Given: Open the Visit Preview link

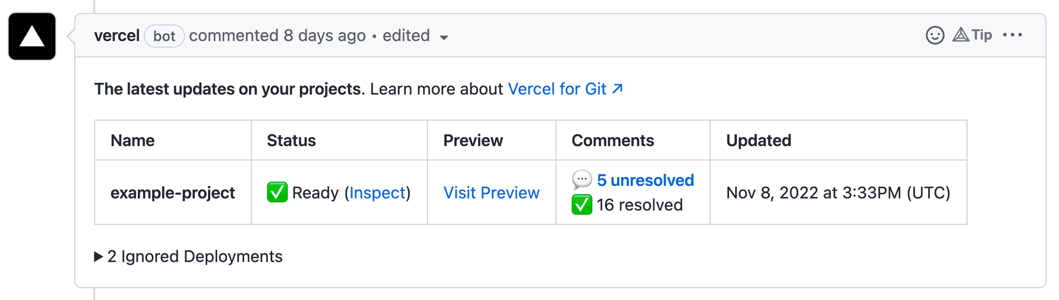Looking at the screenshot, I should click(491, 192).
